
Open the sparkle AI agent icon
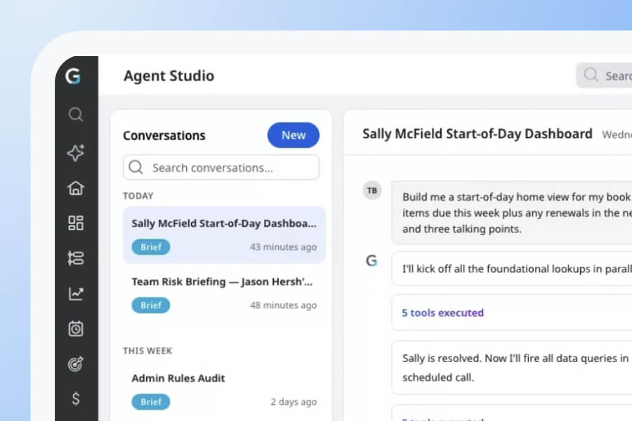pos(76,153)
